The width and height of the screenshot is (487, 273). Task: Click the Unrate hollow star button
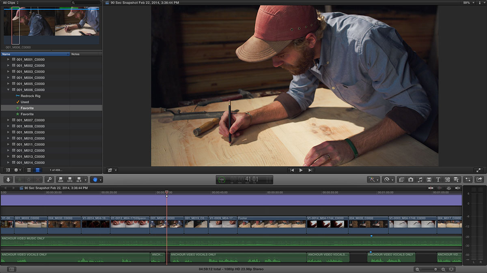click(29, 179)
